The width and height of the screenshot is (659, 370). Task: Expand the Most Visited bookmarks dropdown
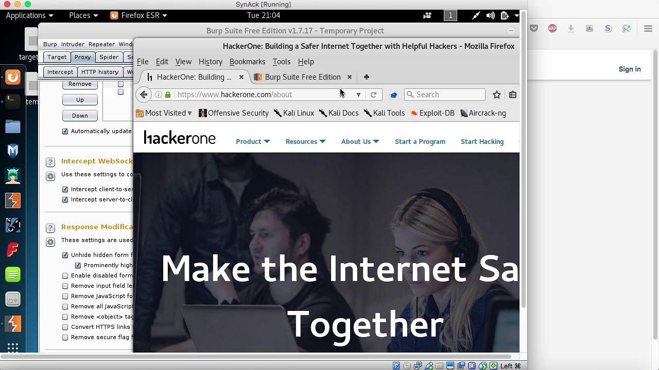tap(164, 113)
